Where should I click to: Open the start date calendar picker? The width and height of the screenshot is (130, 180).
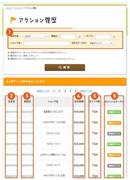click(79, 36)
